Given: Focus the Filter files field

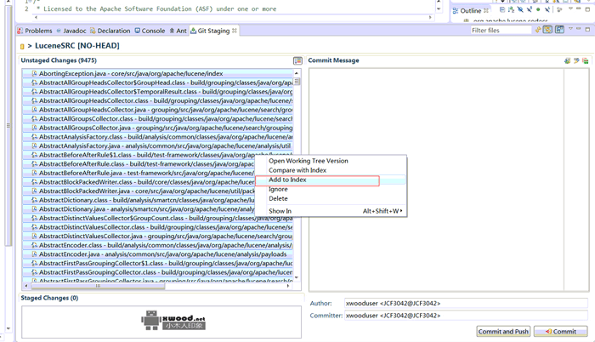Looking at the screenshot, I should tap(501, 31).
